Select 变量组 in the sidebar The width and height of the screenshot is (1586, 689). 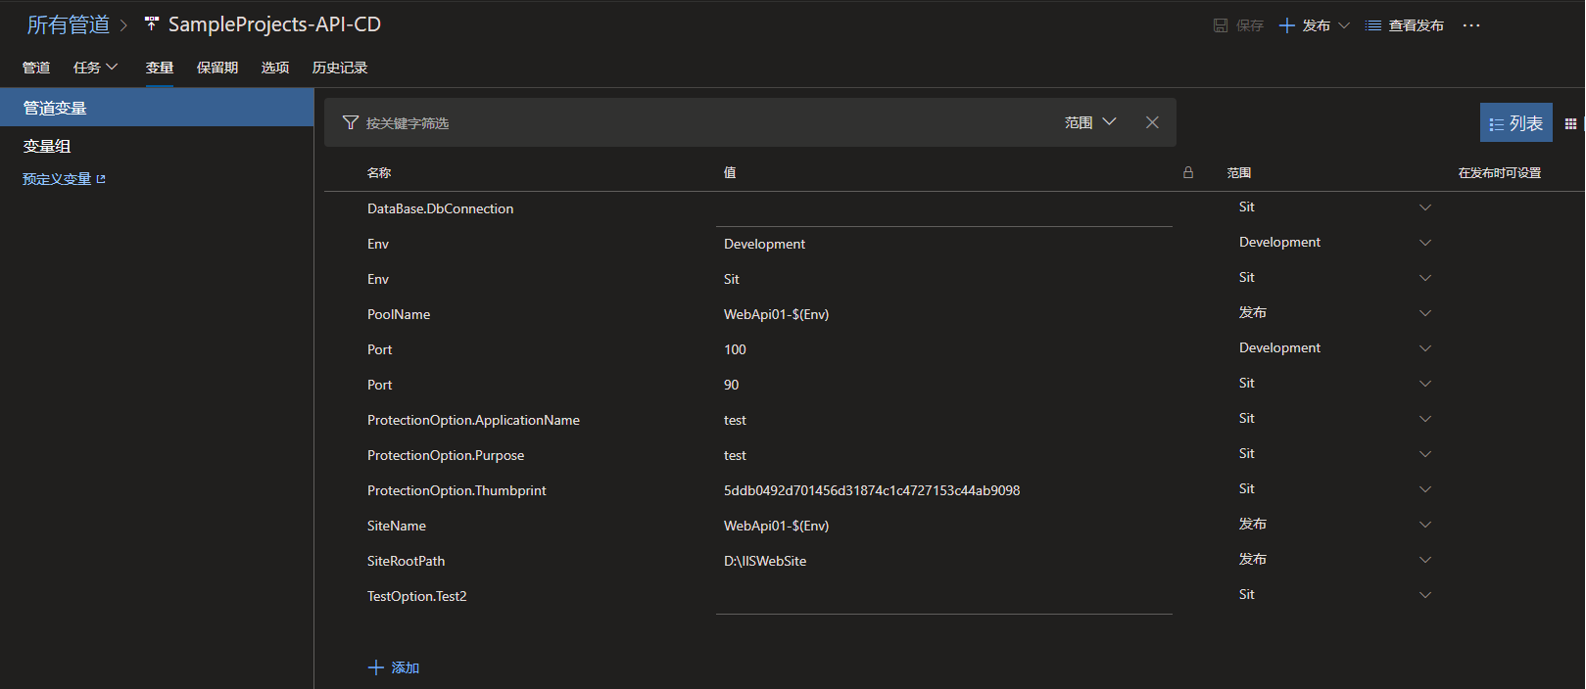(47, 146)
